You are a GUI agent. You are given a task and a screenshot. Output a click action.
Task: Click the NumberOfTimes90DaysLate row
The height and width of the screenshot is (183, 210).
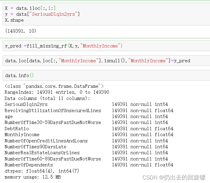tap(86, 147)
